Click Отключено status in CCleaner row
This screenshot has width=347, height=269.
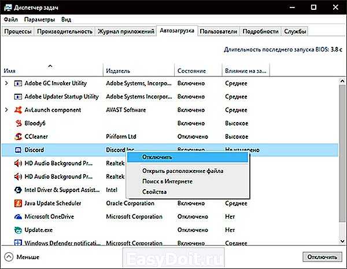coord(193,137)
